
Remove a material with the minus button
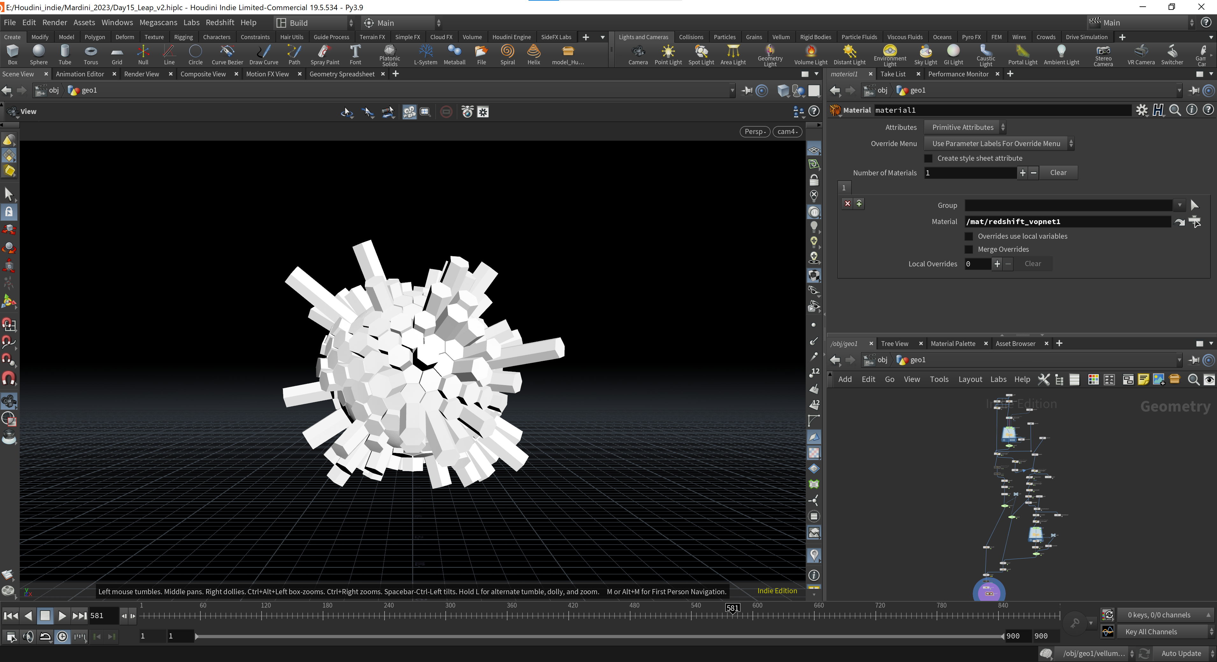[x=1033, y=173]
